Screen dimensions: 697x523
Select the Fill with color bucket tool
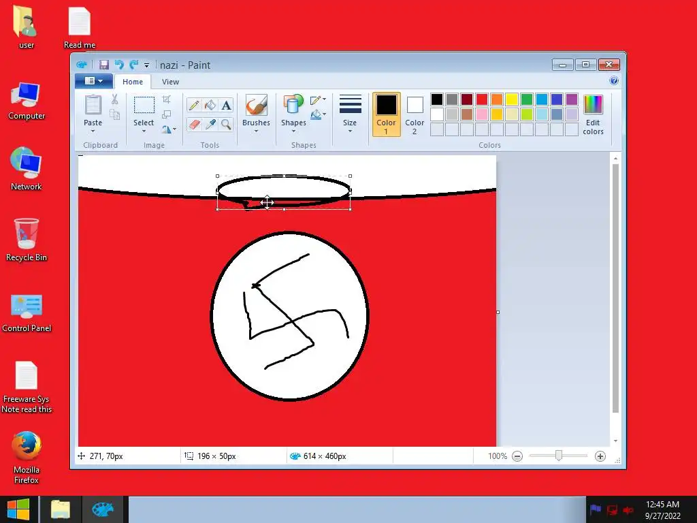tap(210, 105)
